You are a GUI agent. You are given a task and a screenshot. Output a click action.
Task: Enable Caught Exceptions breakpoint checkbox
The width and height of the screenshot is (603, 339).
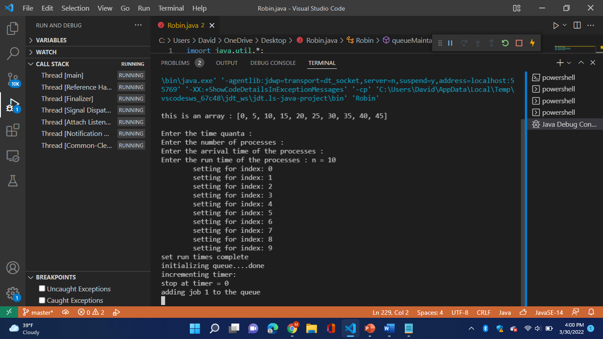42,300
